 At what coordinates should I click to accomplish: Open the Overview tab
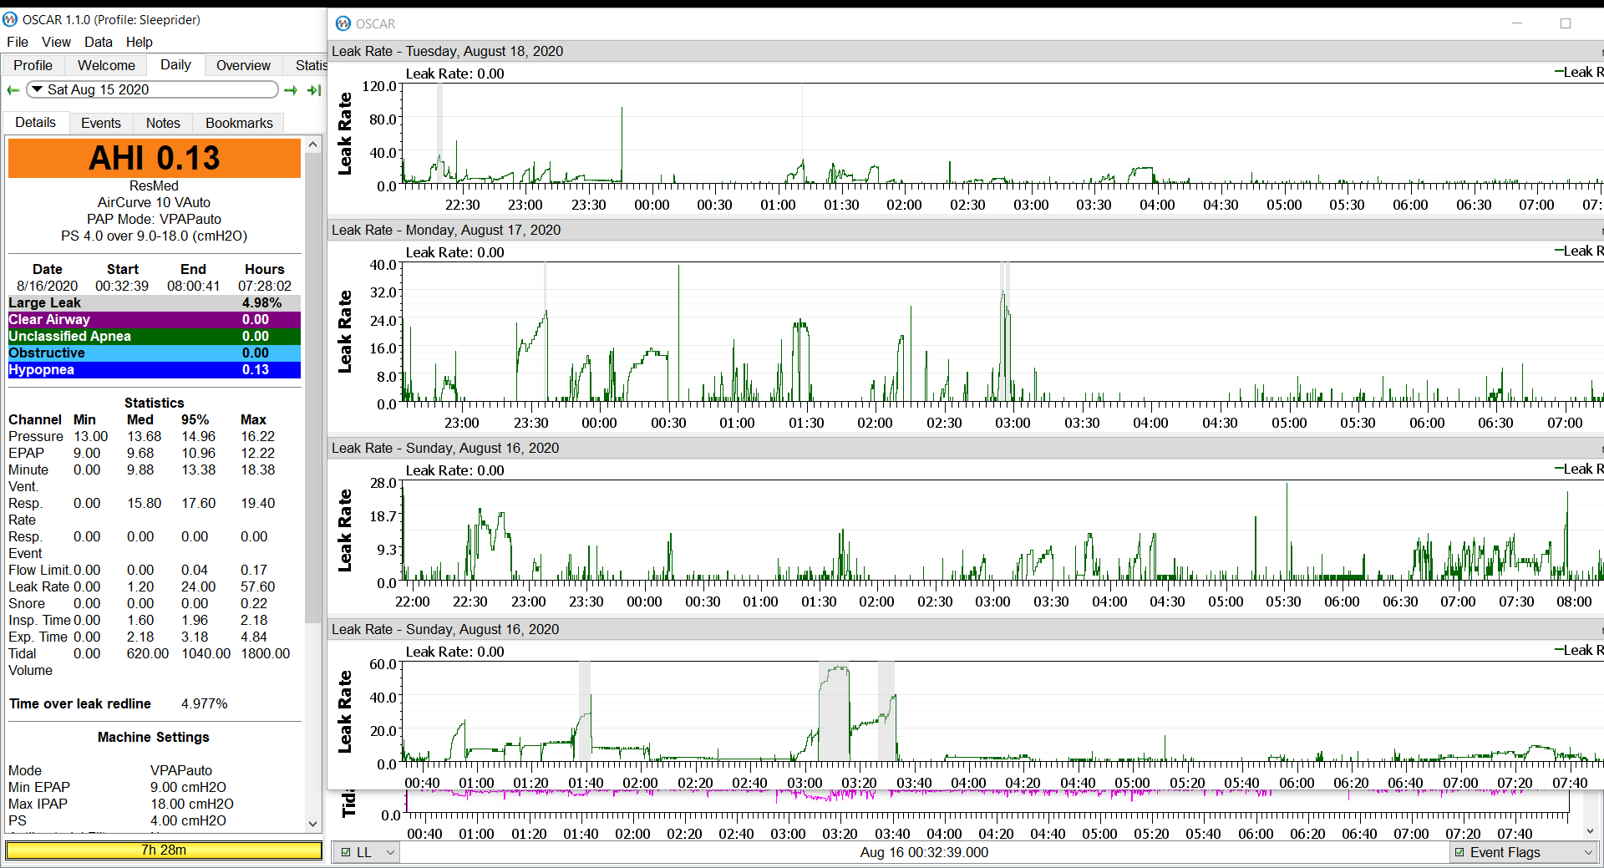point(243,65)
